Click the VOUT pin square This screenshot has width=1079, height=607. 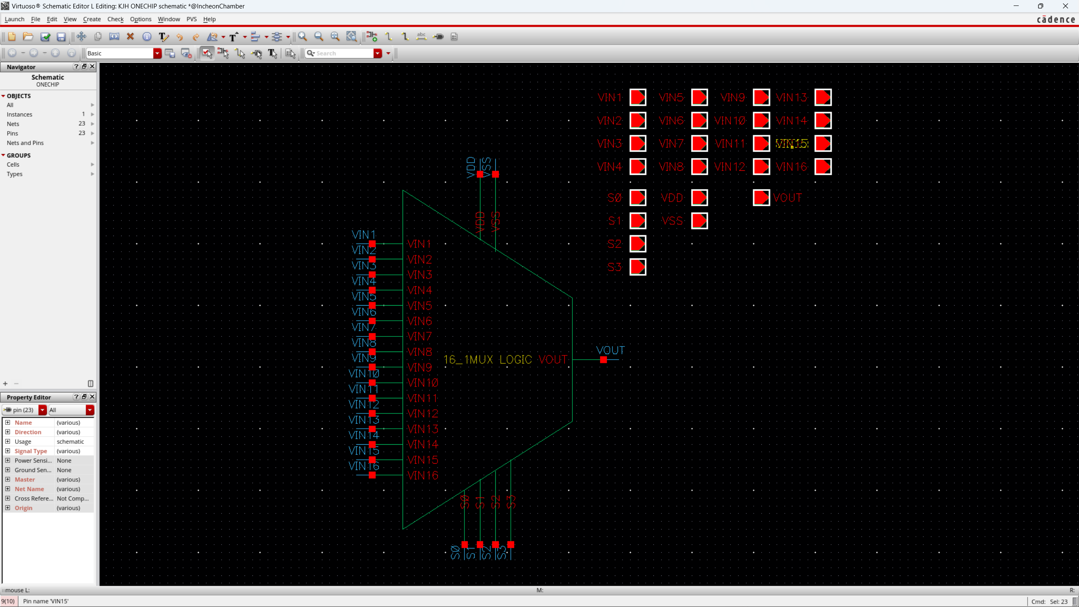[x=761, y=198]
